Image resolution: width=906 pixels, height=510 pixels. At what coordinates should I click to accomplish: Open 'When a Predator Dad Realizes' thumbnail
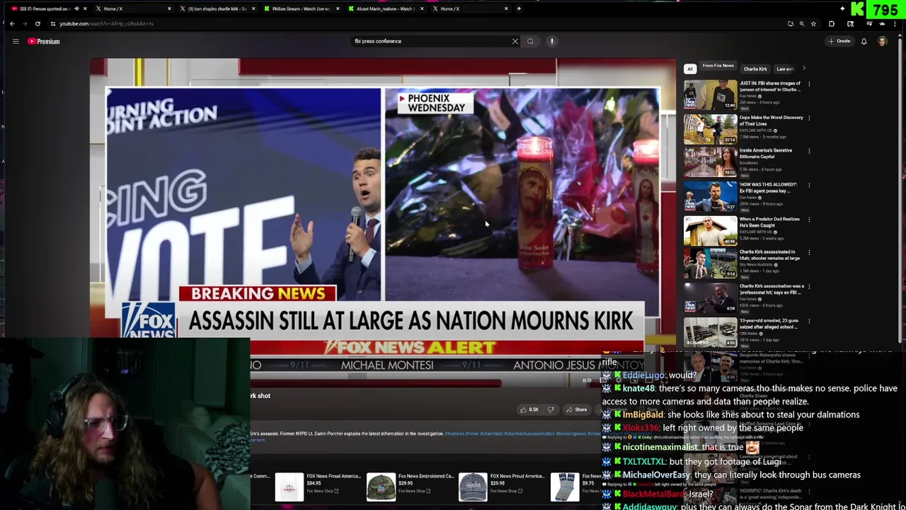coord(710,229)
